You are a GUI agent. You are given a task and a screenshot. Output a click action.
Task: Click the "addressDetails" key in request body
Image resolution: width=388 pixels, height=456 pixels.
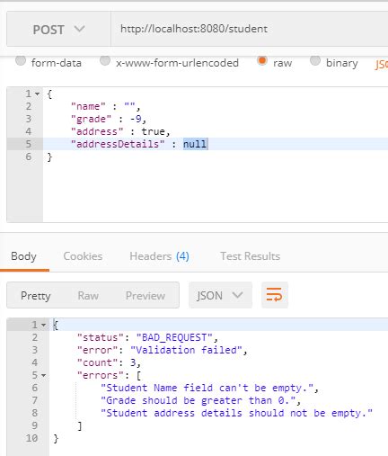click(118, 144)
